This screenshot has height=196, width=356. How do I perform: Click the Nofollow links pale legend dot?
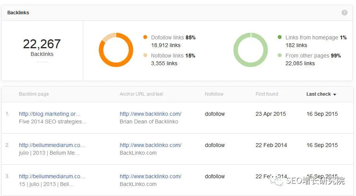coord(145,56)
